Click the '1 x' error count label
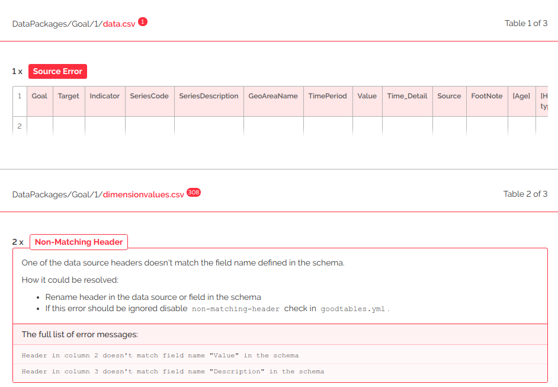The width and height of the screenshot is (558, 387). (17, 72)
